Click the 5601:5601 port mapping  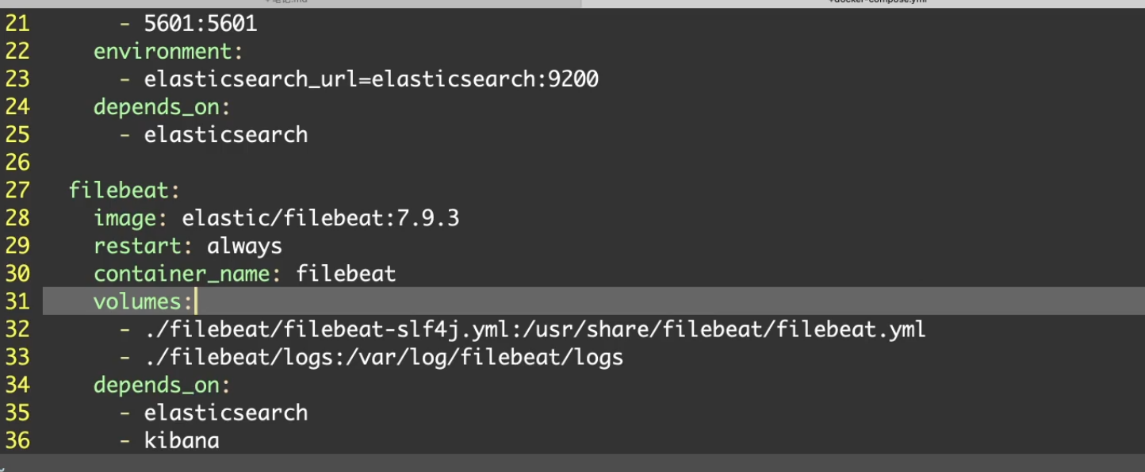pos(201,24)
